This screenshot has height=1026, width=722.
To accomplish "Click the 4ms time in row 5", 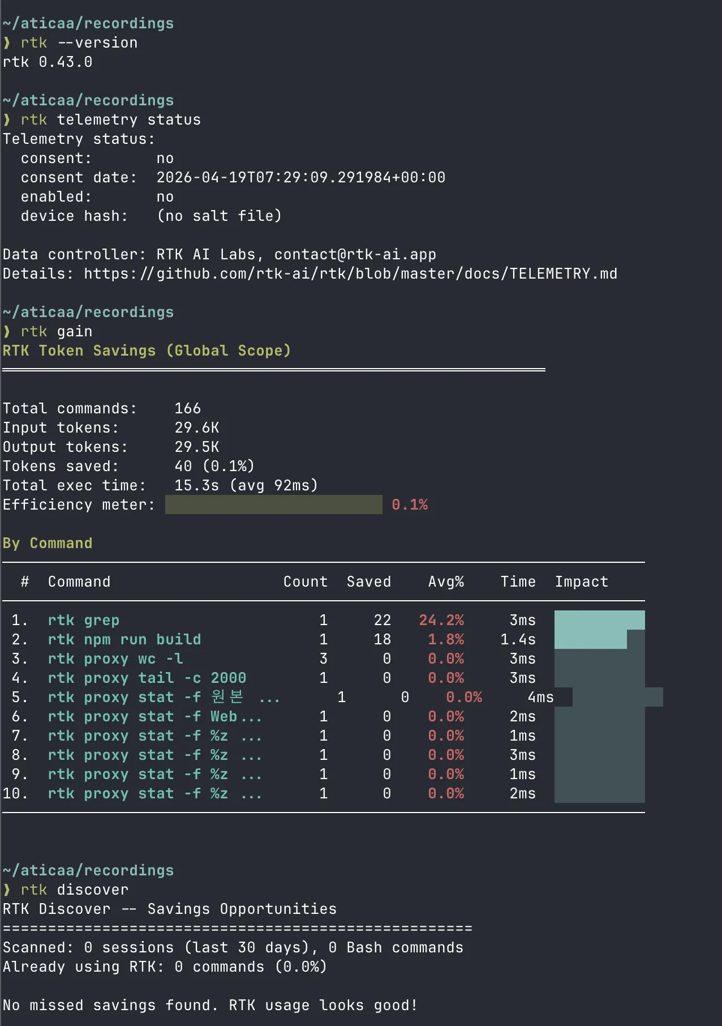I will [541, 697].
